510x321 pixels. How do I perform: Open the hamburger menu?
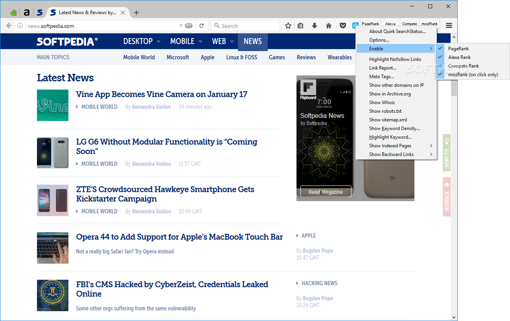click(x=449, y=26)
